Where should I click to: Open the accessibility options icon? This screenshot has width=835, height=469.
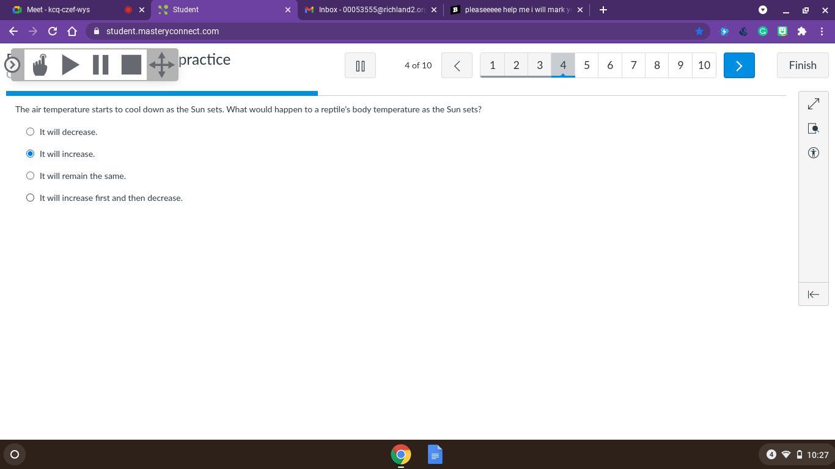coord(813,153)
